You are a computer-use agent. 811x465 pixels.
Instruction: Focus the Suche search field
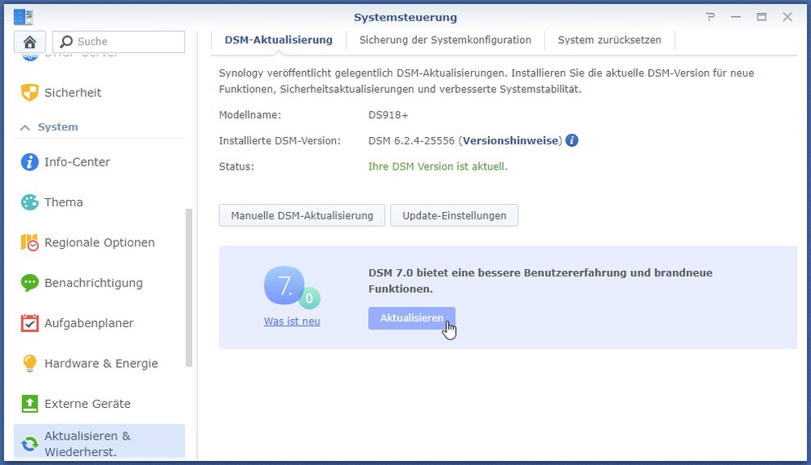coord(119,42)
